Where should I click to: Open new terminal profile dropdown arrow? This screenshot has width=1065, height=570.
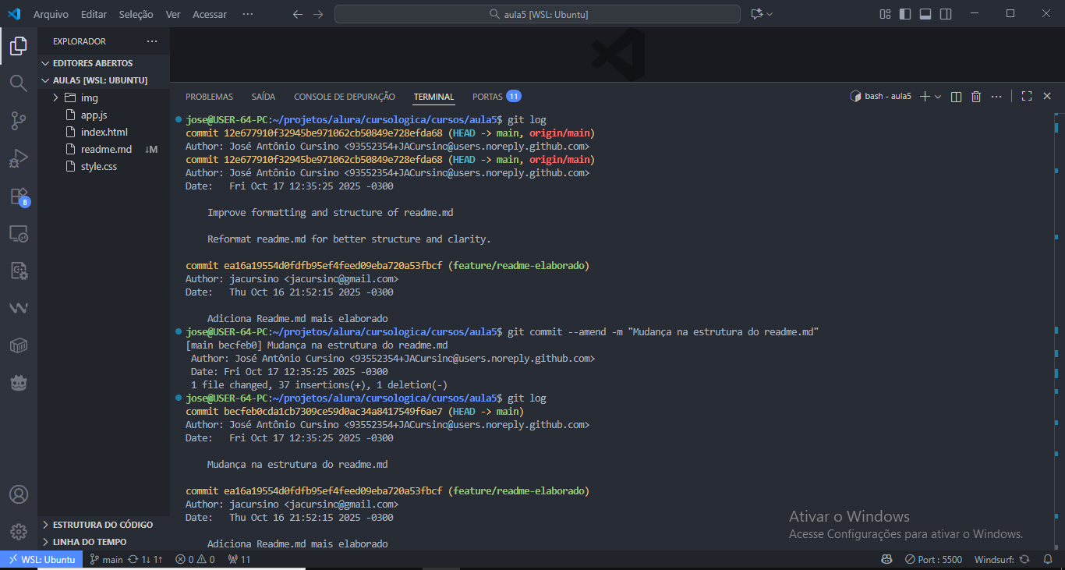(938, 97)
